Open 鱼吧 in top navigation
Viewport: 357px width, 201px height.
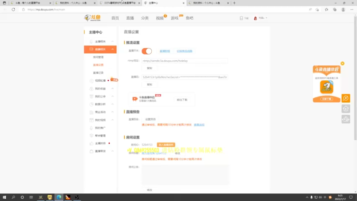[x=189, y=18]
